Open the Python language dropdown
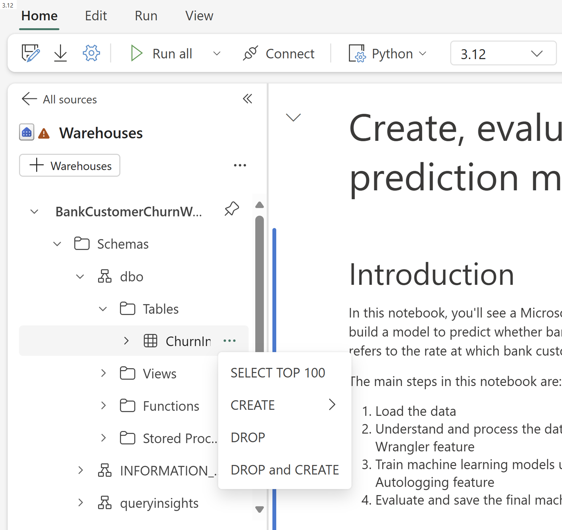Viewport: 562px width, 530px height. point(388,54)
